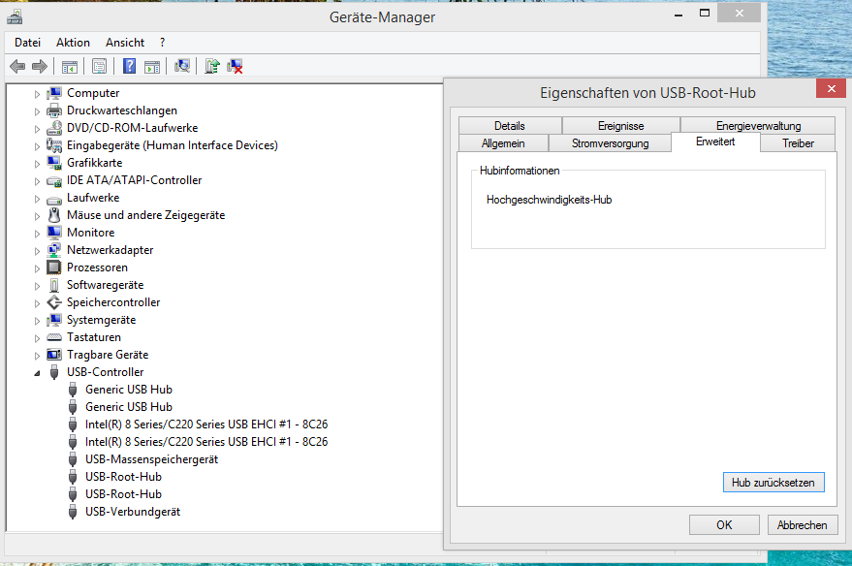The image size is (852, 566).
Task: Collapse the USB-Controller node
Action: 37,373
